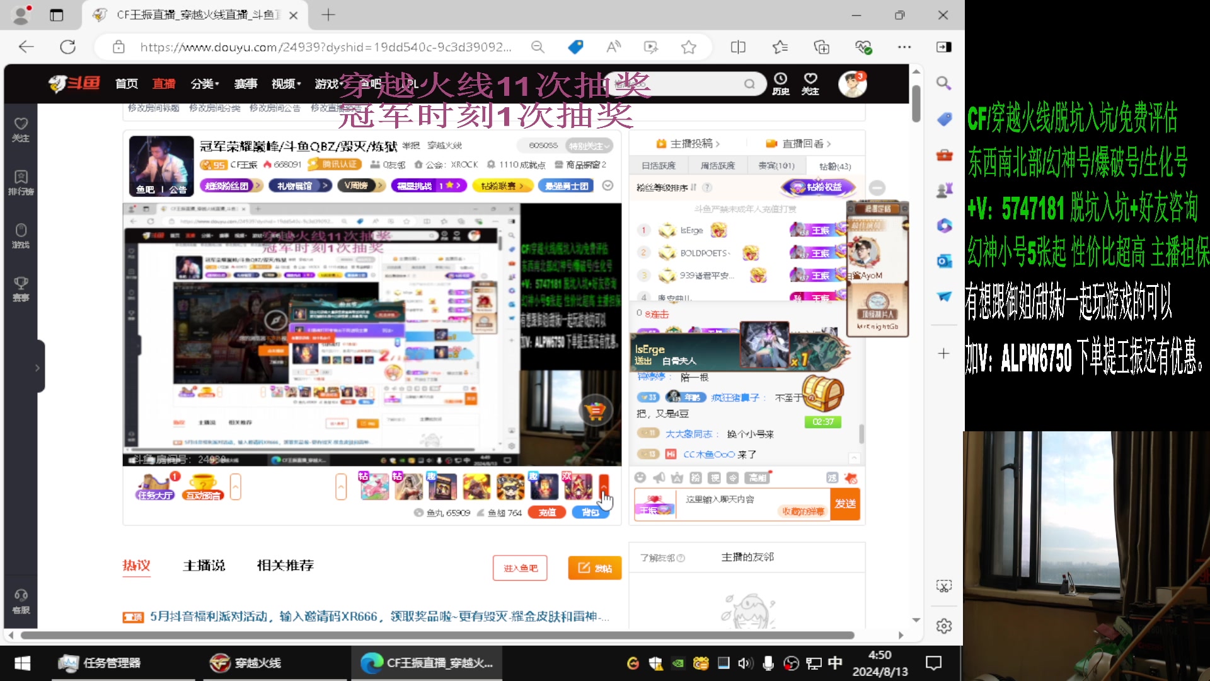Open 赛事 events page in navigation
This screenshot has height=681, width=1210.
(x=245, y=84)
